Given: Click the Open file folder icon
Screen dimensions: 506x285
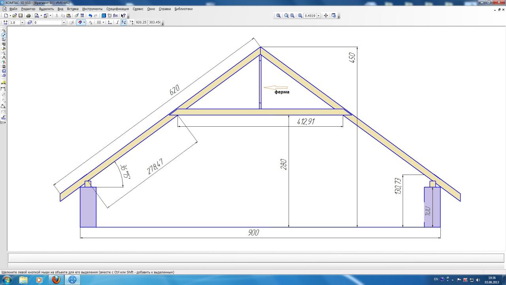Looking at the screenshot, I should (15, 16).
